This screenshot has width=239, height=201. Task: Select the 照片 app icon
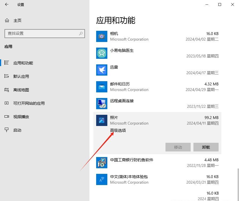(101, 120)
